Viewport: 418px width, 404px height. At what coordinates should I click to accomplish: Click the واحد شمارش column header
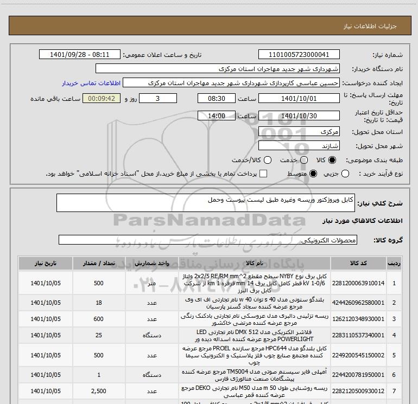pyautogui.click(x=151, y=263)
